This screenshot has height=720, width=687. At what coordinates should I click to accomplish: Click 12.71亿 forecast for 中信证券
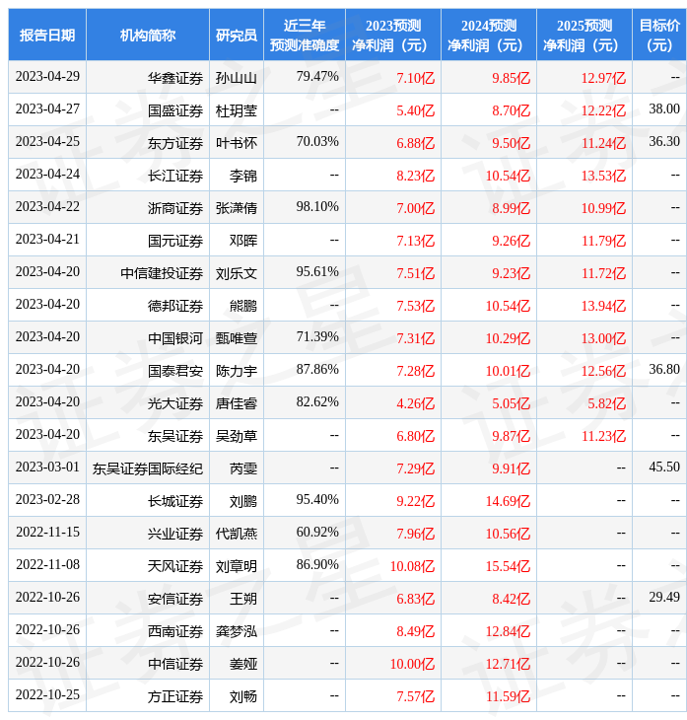[x=508, y=665]
